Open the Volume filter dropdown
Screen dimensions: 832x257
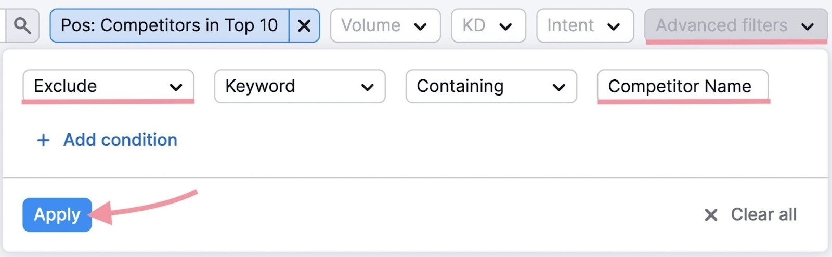385,25
